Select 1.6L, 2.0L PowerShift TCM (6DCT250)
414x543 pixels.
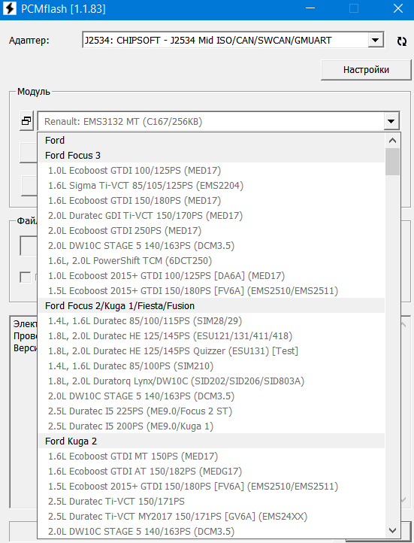click(x=211, y=261)
